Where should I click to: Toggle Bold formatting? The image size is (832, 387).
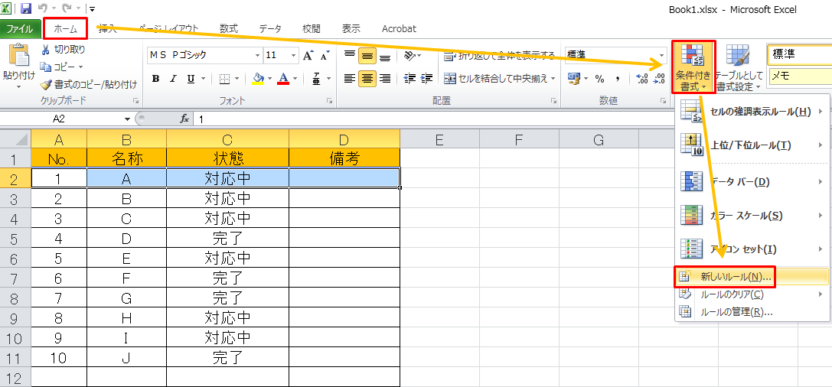pos(156,79)
